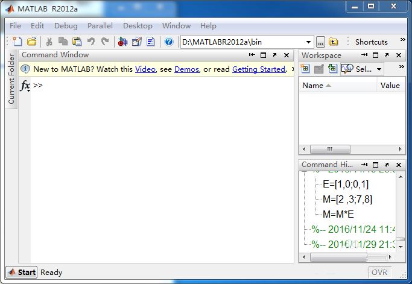Click Command History horizontal scrollbar thumb
Image resolution: width=412 pixels, height=284 pixels.
point(338,257)
